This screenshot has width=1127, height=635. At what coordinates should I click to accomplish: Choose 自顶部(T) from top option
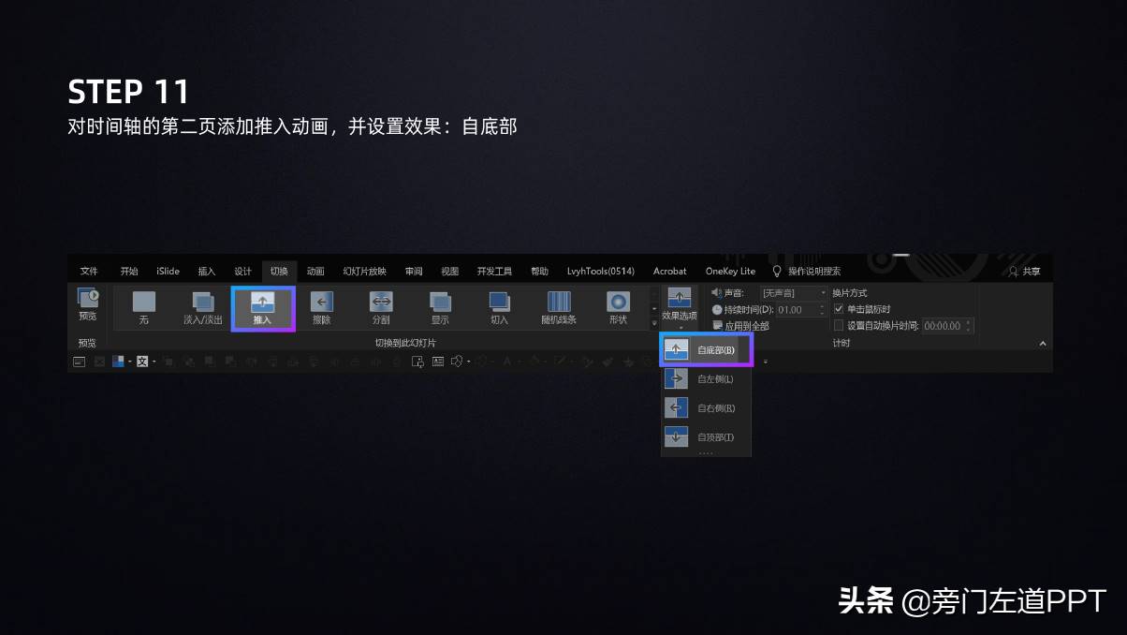click(707, 437)
